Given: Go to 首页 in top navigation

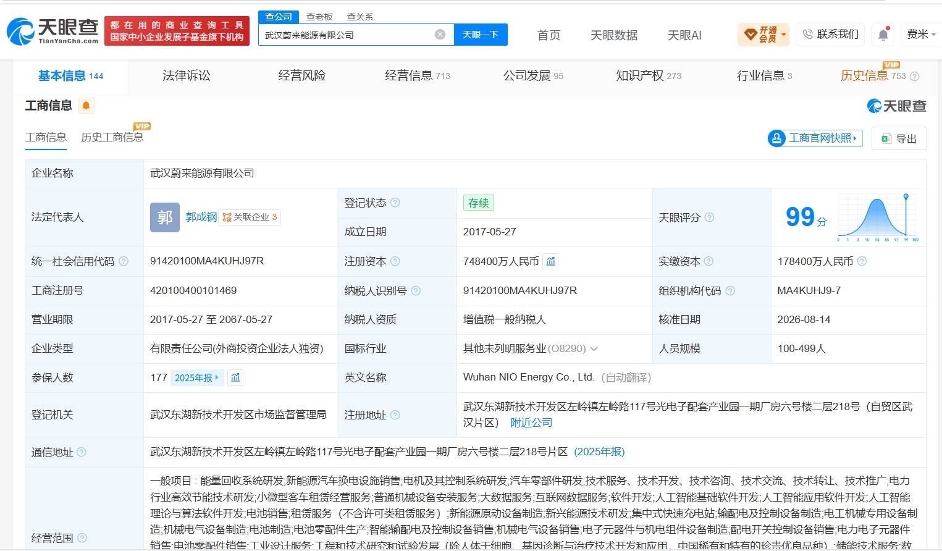Looking at the screenshot, I should pos(549,35).
